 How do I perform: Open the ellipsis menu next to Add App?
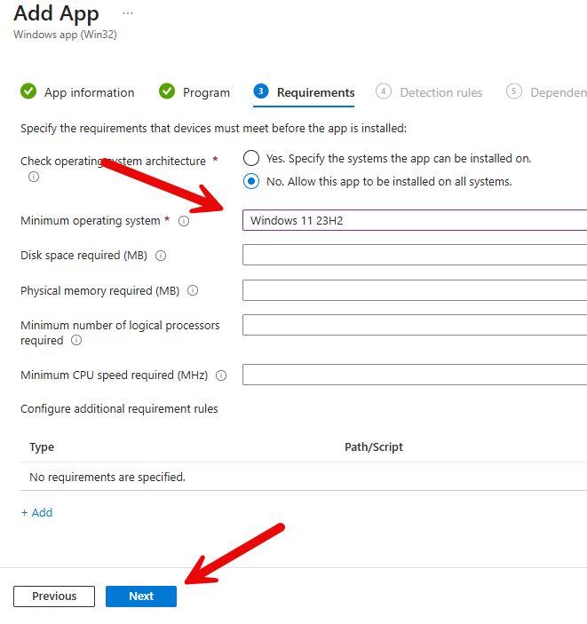(x=128, y=14)
